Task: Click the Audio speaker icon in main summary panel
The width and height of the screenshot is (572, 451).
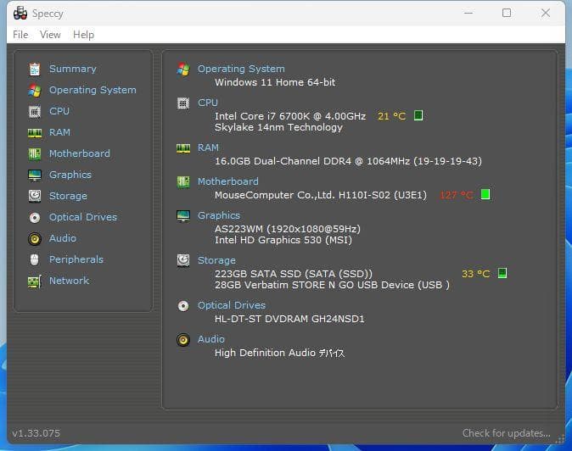Action: point(183,340)
